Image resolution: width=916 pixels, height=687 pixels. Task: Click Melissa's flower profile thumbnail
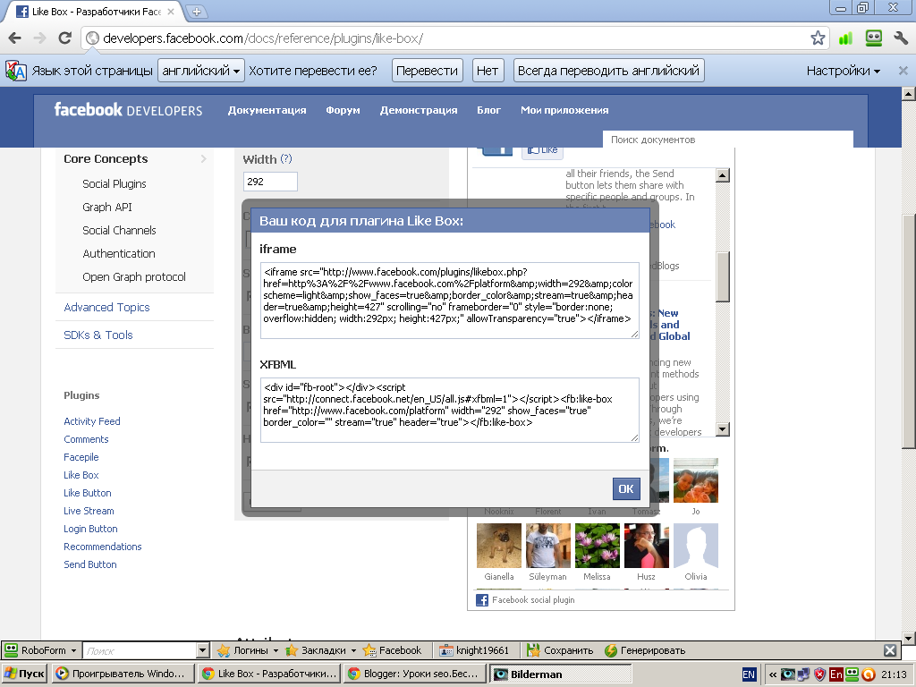pos(597,546)
